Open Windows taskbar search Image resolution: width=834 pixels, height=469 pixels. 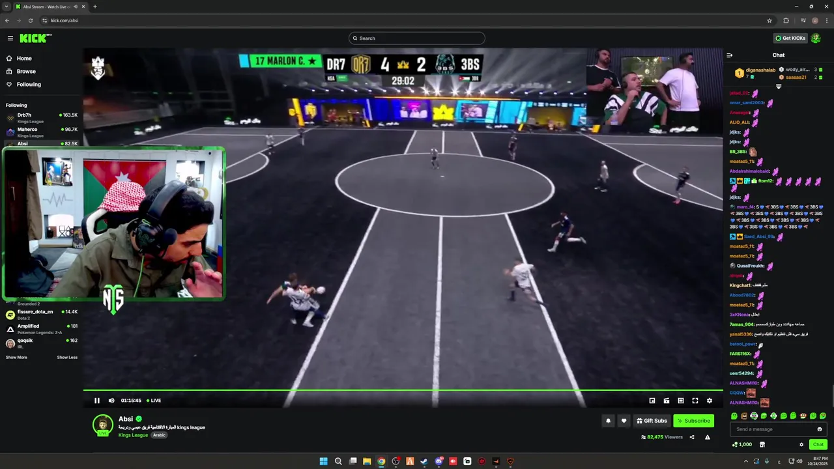click(338, 461)
